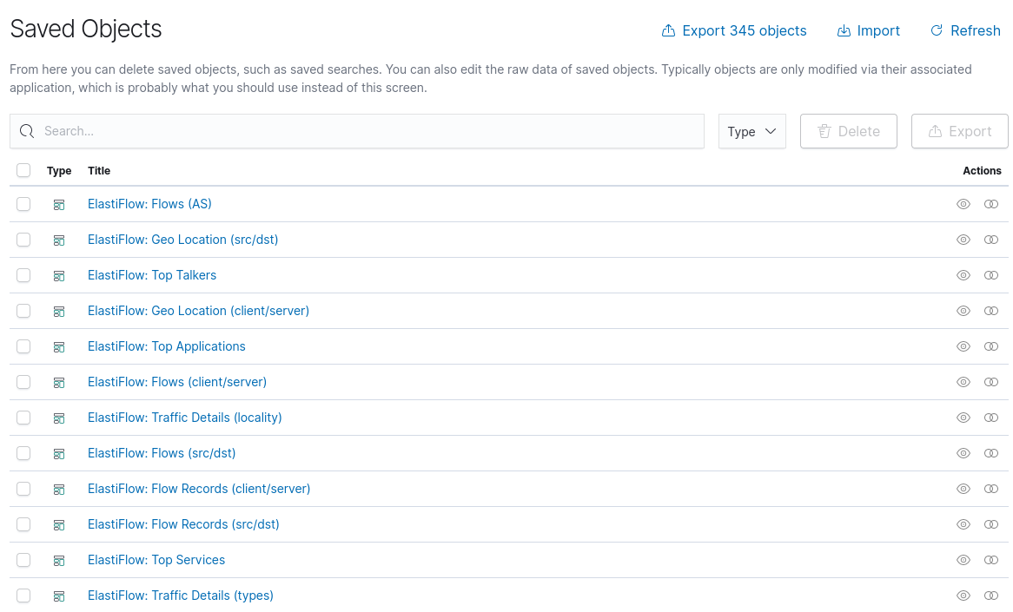Focus the Search input field
Viewport: 1013px width, 612px height.
point(356,131)
